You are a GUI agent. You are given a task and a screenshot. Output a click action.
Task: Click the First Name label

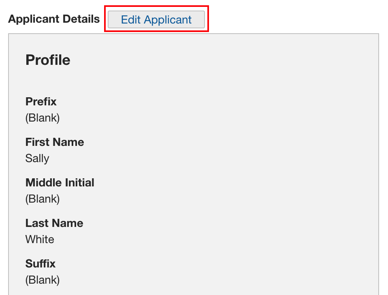pos(55,142)
